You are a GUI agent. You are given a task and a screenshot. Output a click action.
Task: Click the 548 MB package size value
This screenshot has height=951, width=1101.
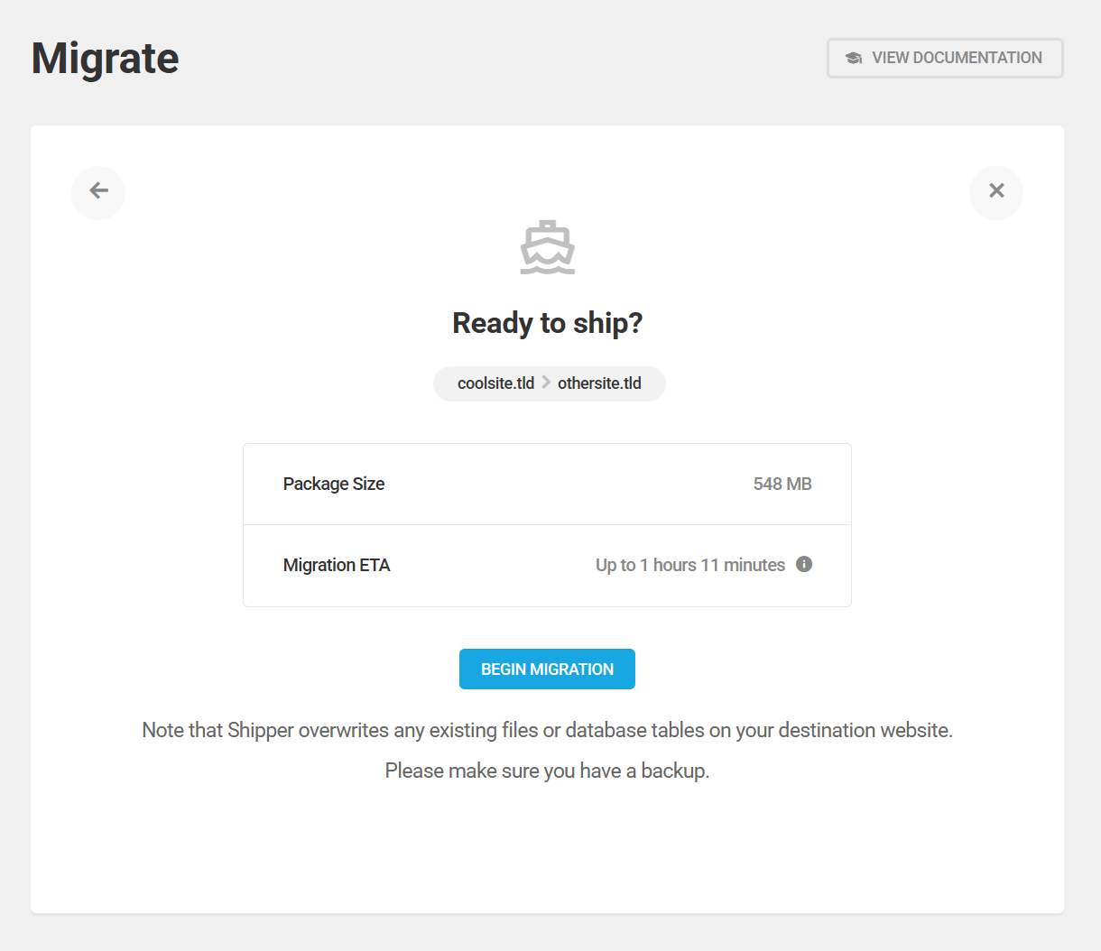click(x=782, y=484)
